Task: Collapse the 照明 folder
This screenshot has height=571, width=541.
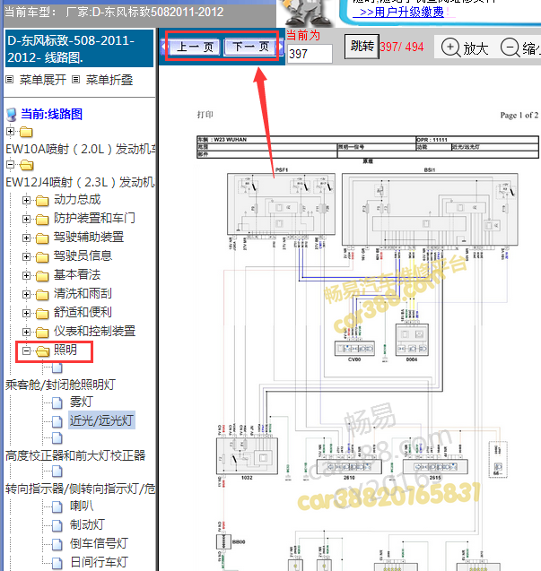Action: click(x=26, y=350)
